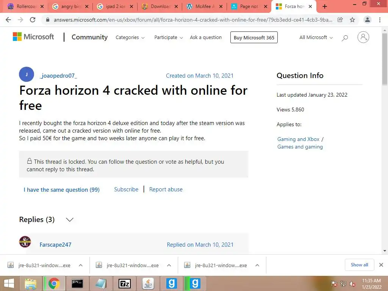Go back using the browser back arrow

click(x=8, y=20)
